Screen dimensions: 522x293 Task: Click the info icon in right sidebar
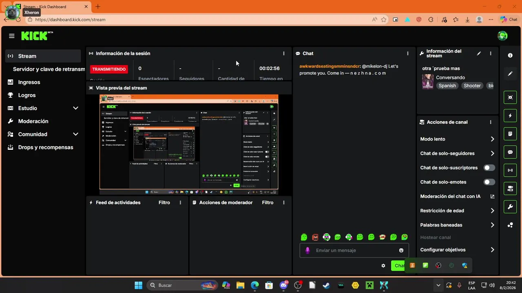pyautogui.click(x=510, y=55)
